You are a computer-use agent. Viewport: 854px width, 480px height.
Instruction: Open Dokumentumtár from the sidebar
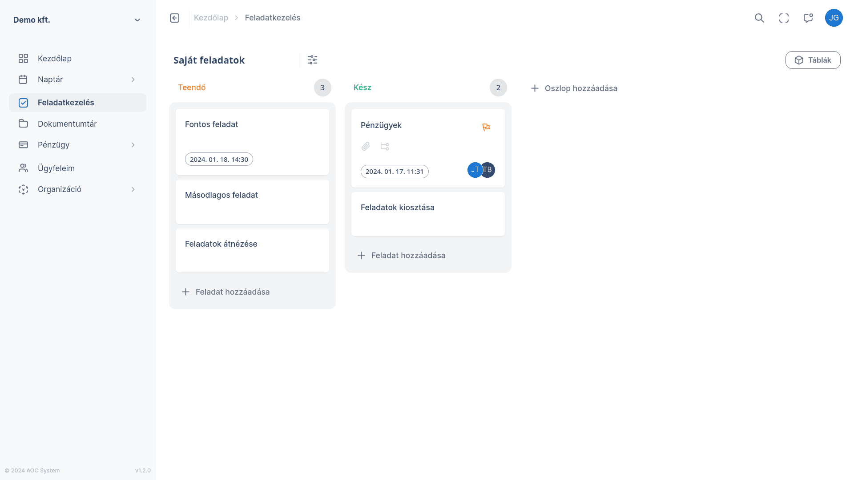(67, 124)
